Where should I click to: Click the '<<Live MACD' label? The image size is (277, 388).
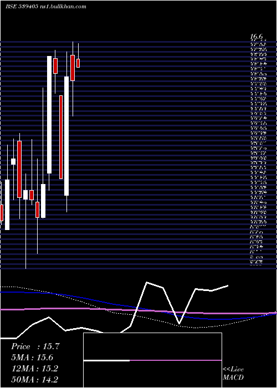coord(233,374)
